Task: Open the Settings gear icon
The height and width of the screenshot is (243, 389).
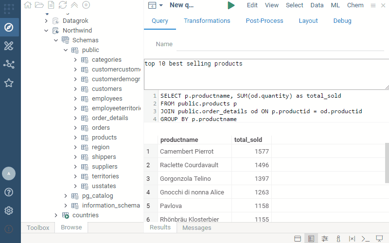Action: pyautogui.click(x=9, y=211)
